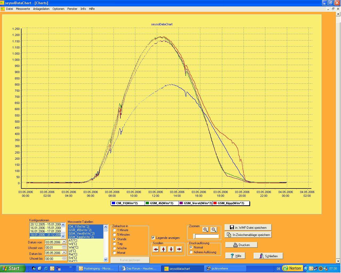This screenshot has height=273, width=341.
Task: Click the Schließen button
Action: (268, 256)
